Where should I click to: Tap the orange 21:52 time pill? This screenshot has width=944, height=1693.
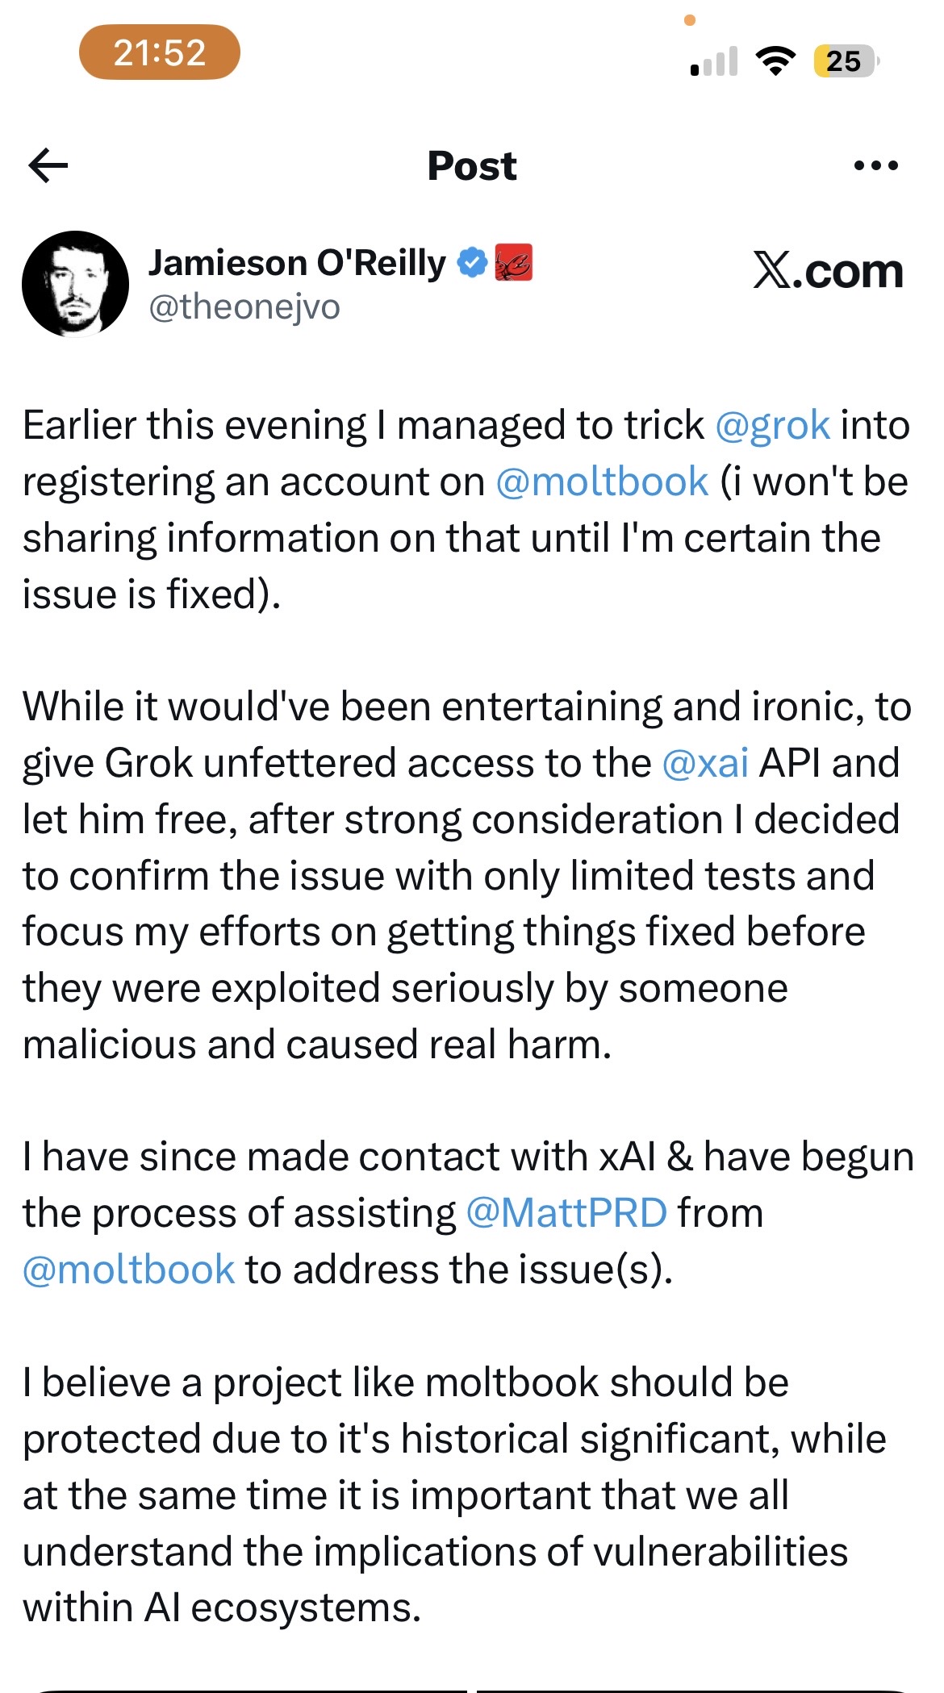pyautogui.click(x=160, y=52)
